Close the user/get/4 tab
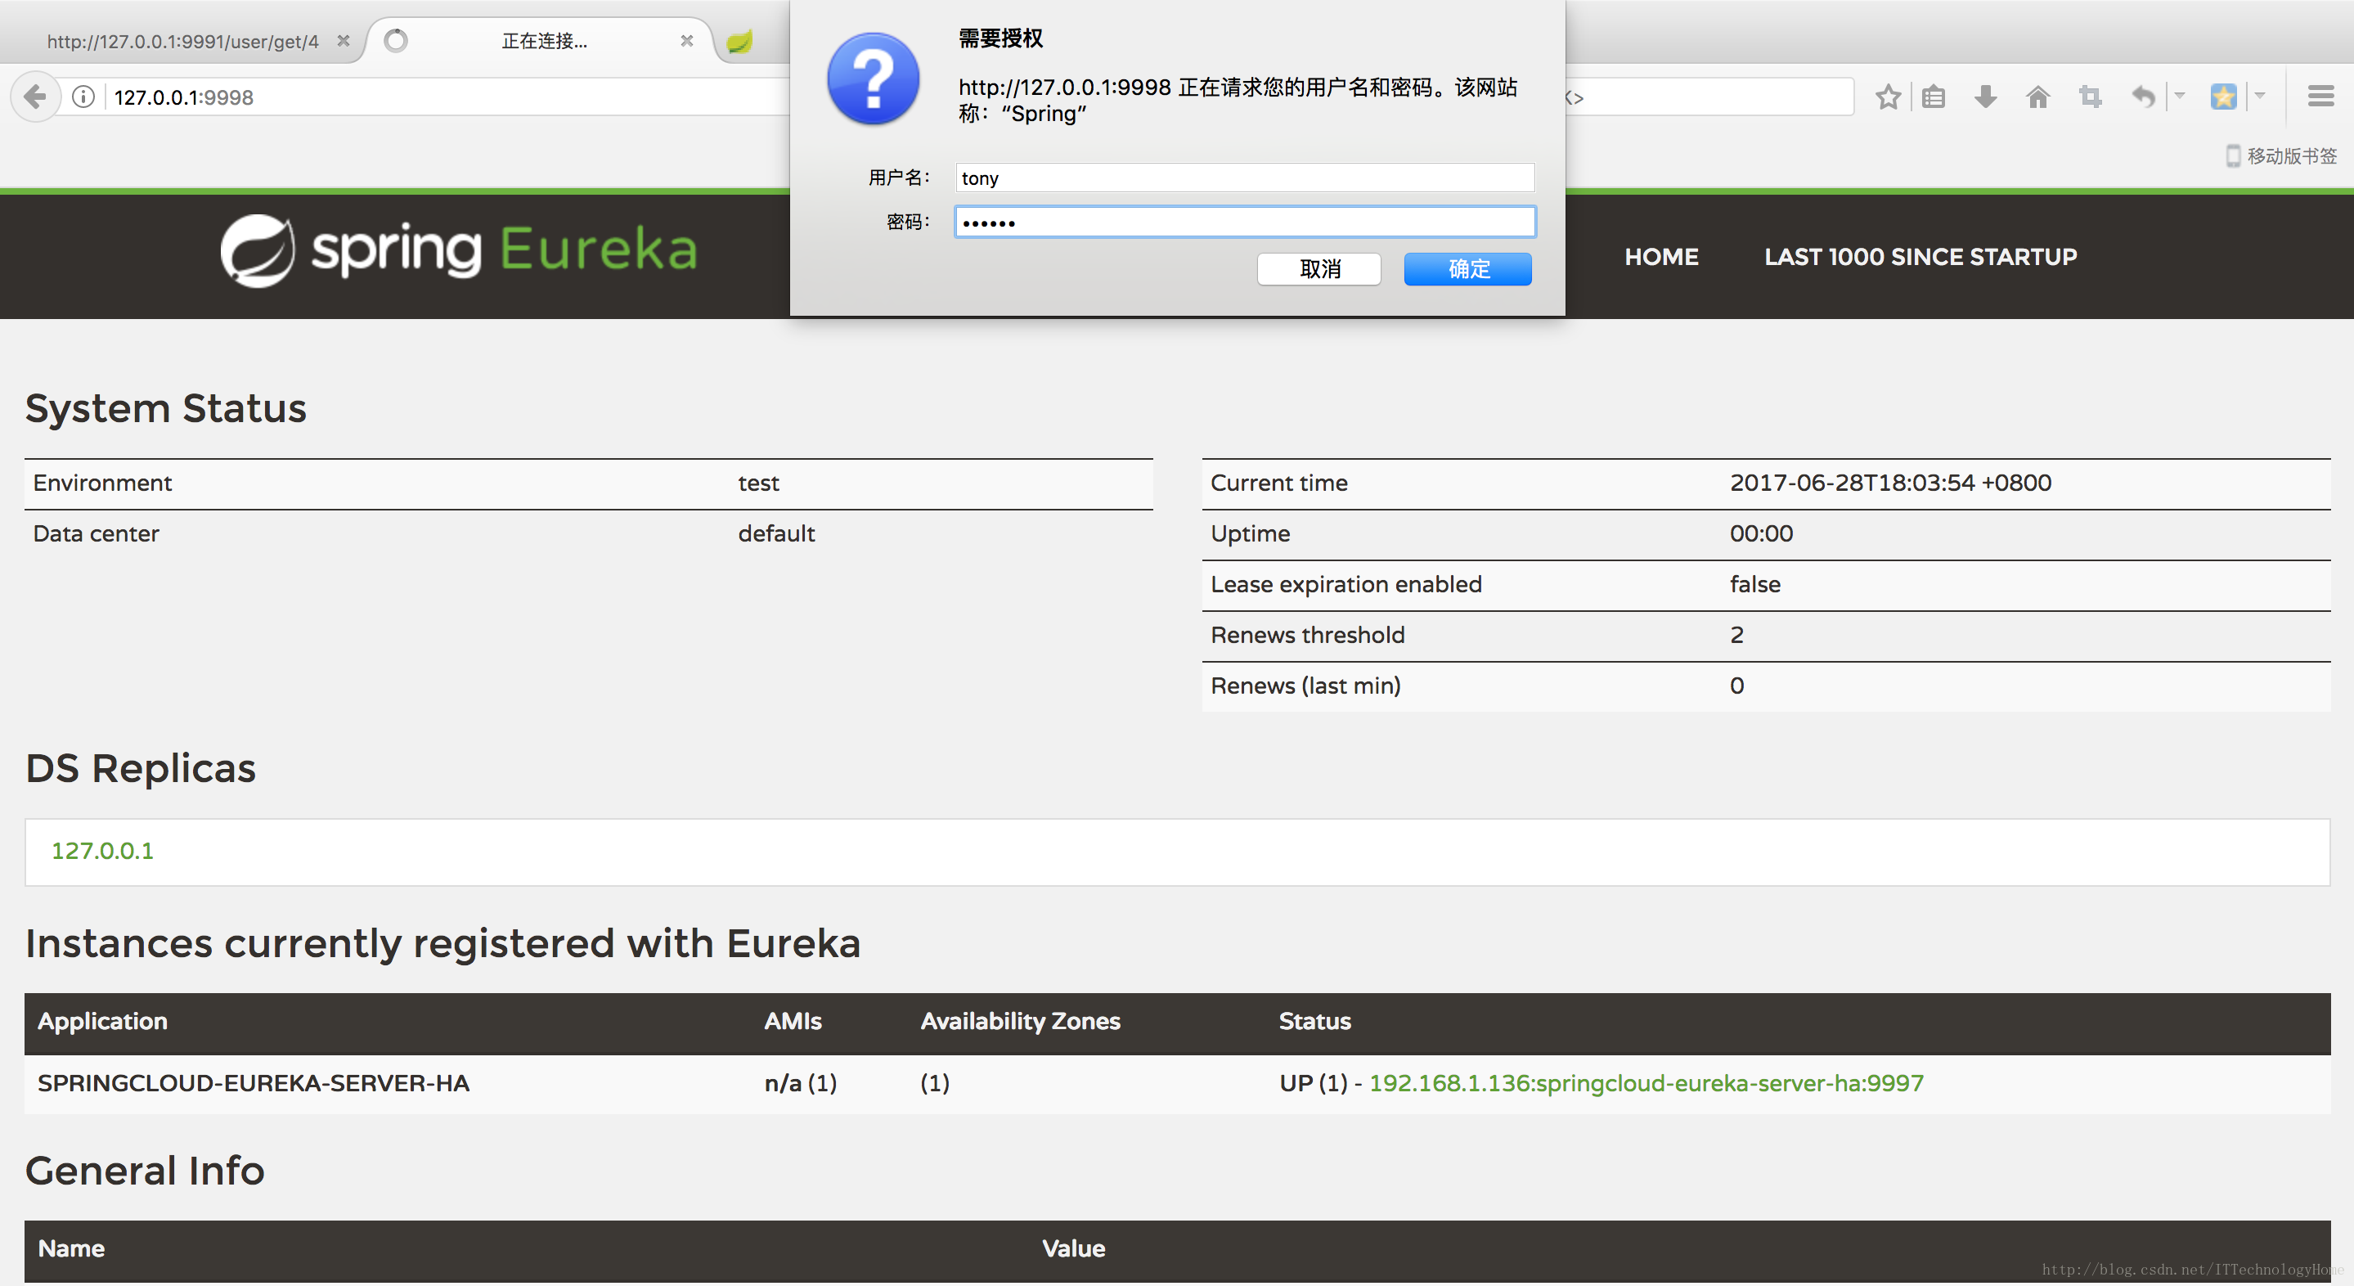2354x1286 pixels. point(344,41)
